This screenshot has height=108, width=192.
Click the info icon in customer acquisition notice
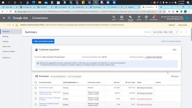(38, 63)
